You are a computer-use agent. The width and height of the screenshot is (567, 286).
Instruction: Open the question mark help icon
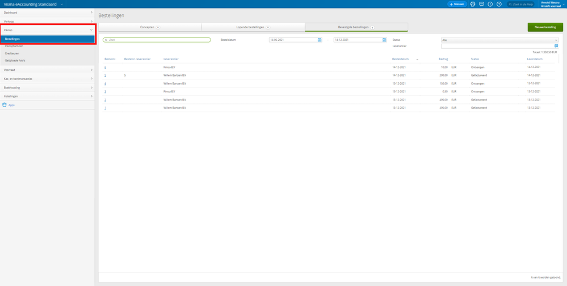point(499,4)
